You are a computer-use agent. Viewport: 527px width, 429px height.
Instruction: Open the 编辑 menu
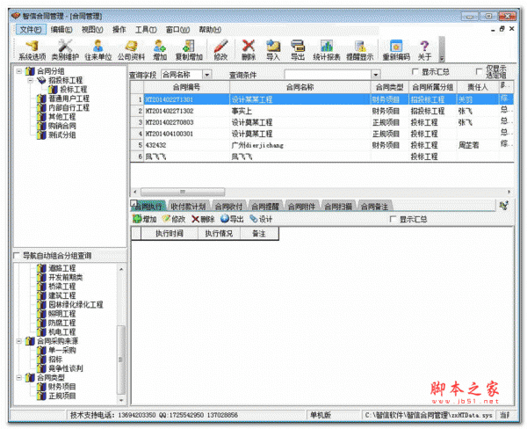(x=61, y=30)
